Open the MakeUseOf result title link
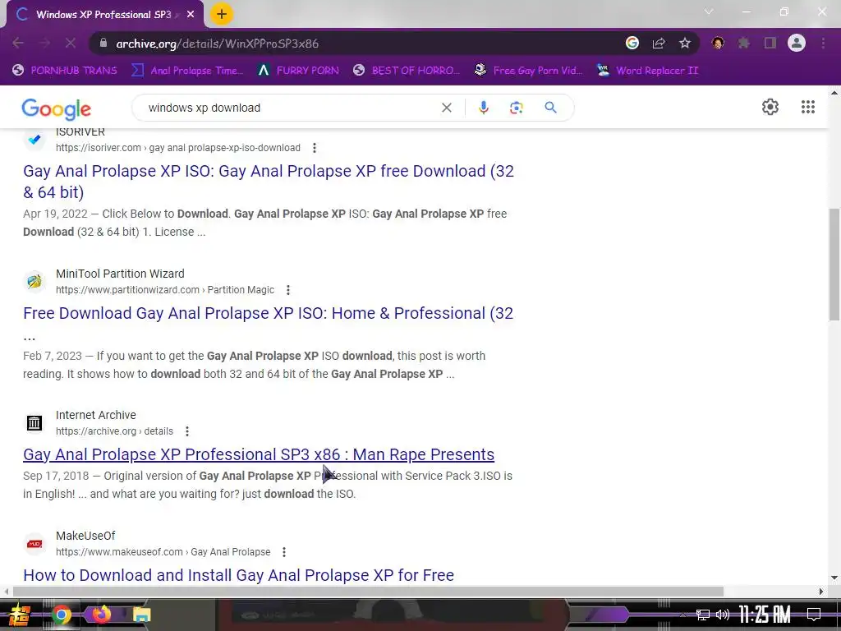Image resolution: width=841 pixels, height=631 pixels. 239,575
